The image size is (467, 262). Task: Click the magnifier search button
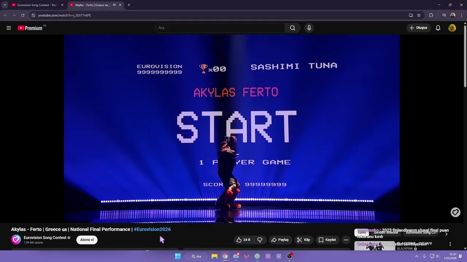click(293, 28)
